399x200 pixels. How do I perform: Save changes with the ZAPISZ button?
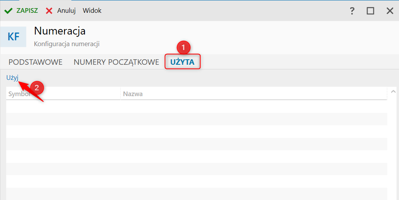(x=21, y=11)
